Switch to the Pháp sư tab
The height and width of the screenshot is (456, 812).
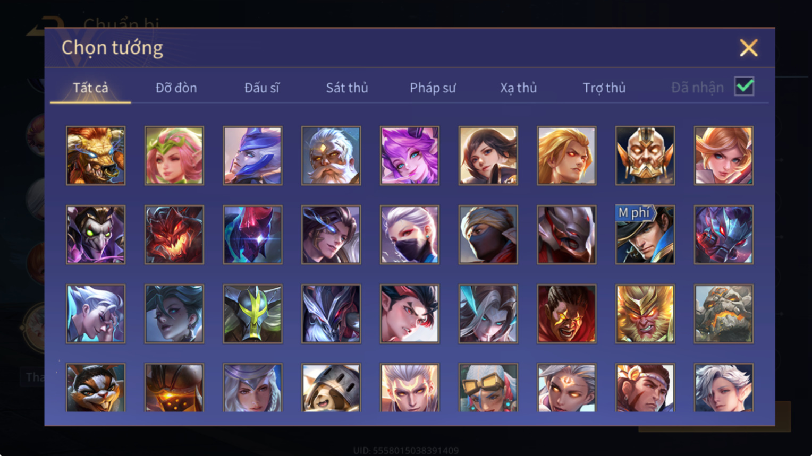point(433,88)
